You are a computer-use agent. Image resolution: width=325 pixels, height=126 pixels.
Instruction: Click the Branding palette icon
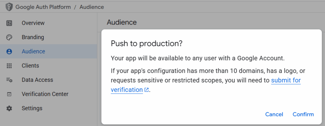click(x=9, y=38)
